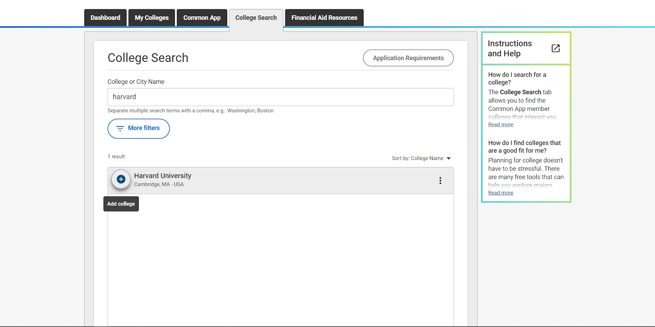The height and width of the screenshot is (327, 655).
Task: Open the My Colleges tab
Action: point(151,18)
